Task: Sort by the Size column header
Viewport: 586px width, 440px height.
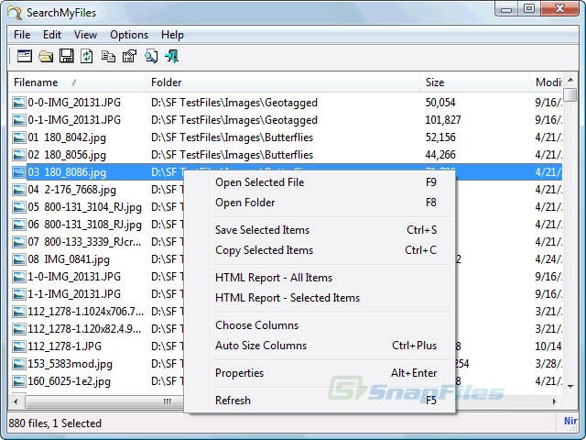Action: [474, 82]
